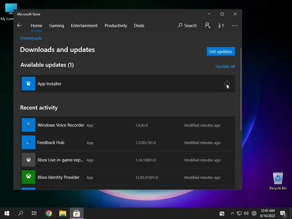
Task: Switch to the Home tab
Action: coord(36,25)
